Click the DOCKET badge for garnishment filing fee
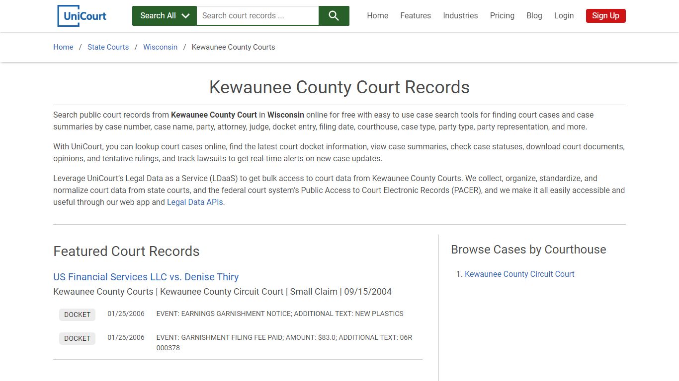Viewport: 679px width, 381px height. 77,338
